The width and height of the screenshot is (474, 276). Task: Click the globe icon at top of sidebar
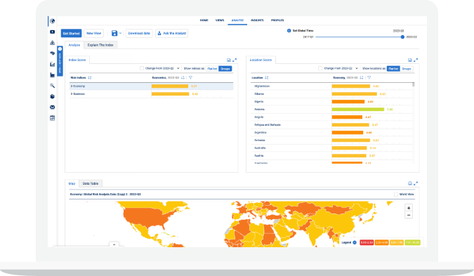[x=52, y=21]
